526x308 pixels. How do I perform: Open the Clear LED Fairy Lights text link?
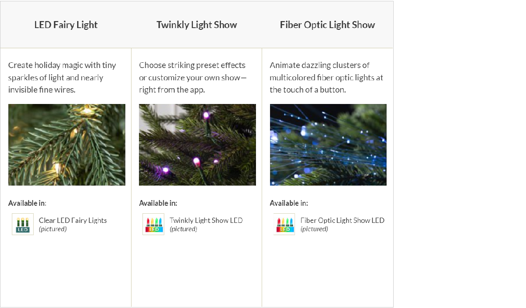(x=73, y=220)
